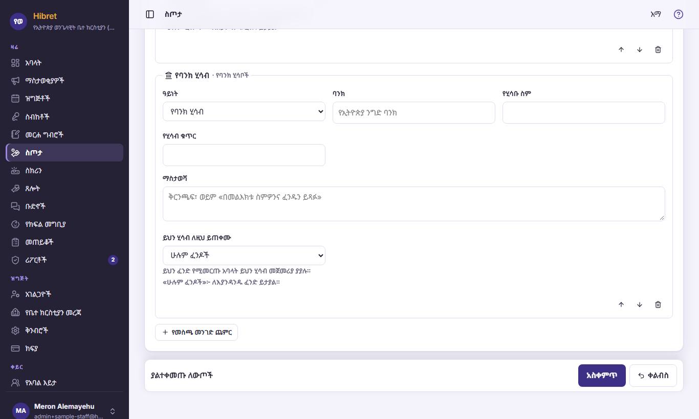Open the አማ language selector

click(656, 14)
